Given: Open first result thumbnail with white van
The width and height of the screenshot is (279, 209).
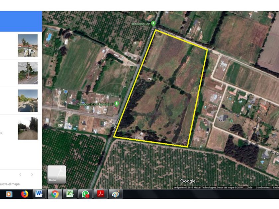Looking at the screenshot, I should click(x=28, y=45).
